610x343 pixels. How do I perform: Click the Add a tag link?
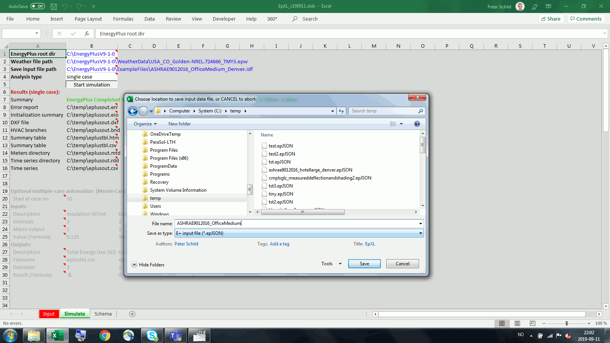279,244
